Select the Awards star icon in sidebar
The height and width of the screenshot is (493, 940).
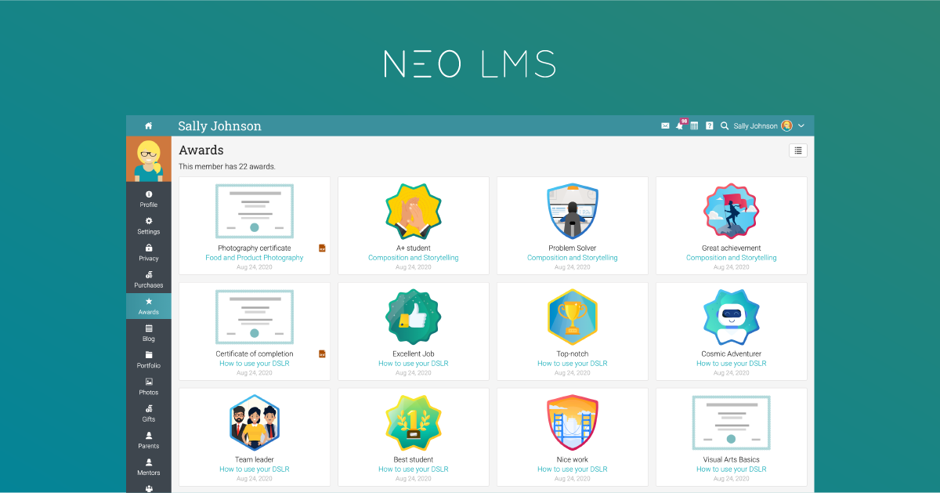click(x=148, y=300)
